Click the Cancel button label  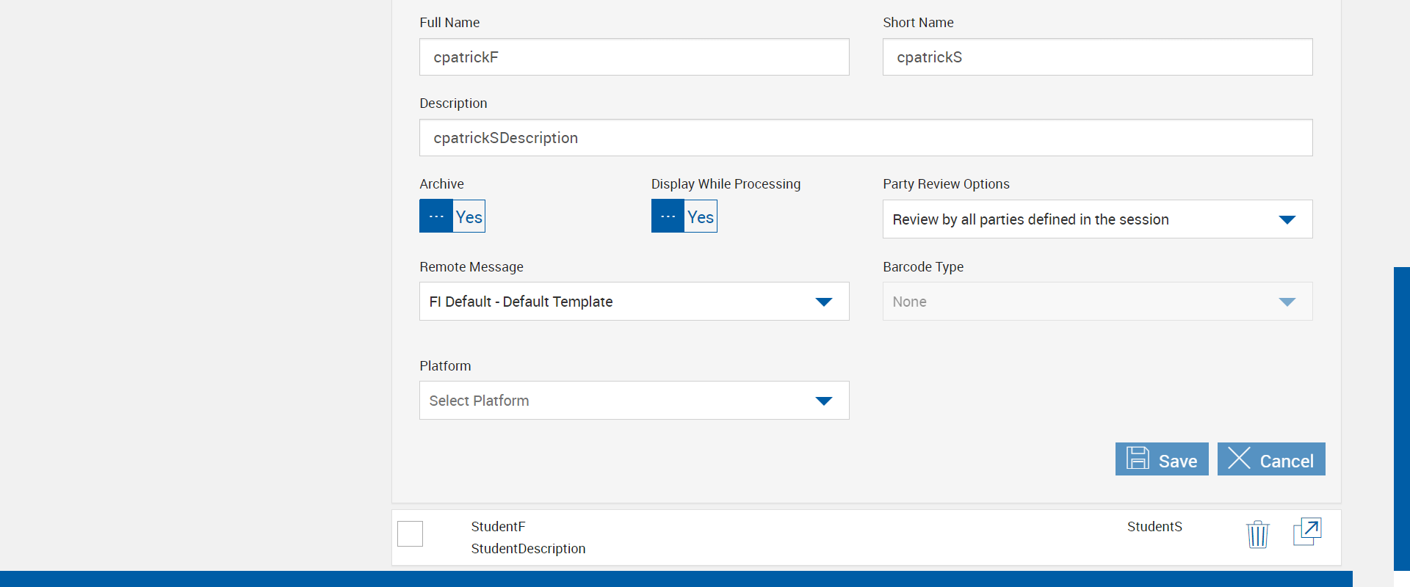1286,461
